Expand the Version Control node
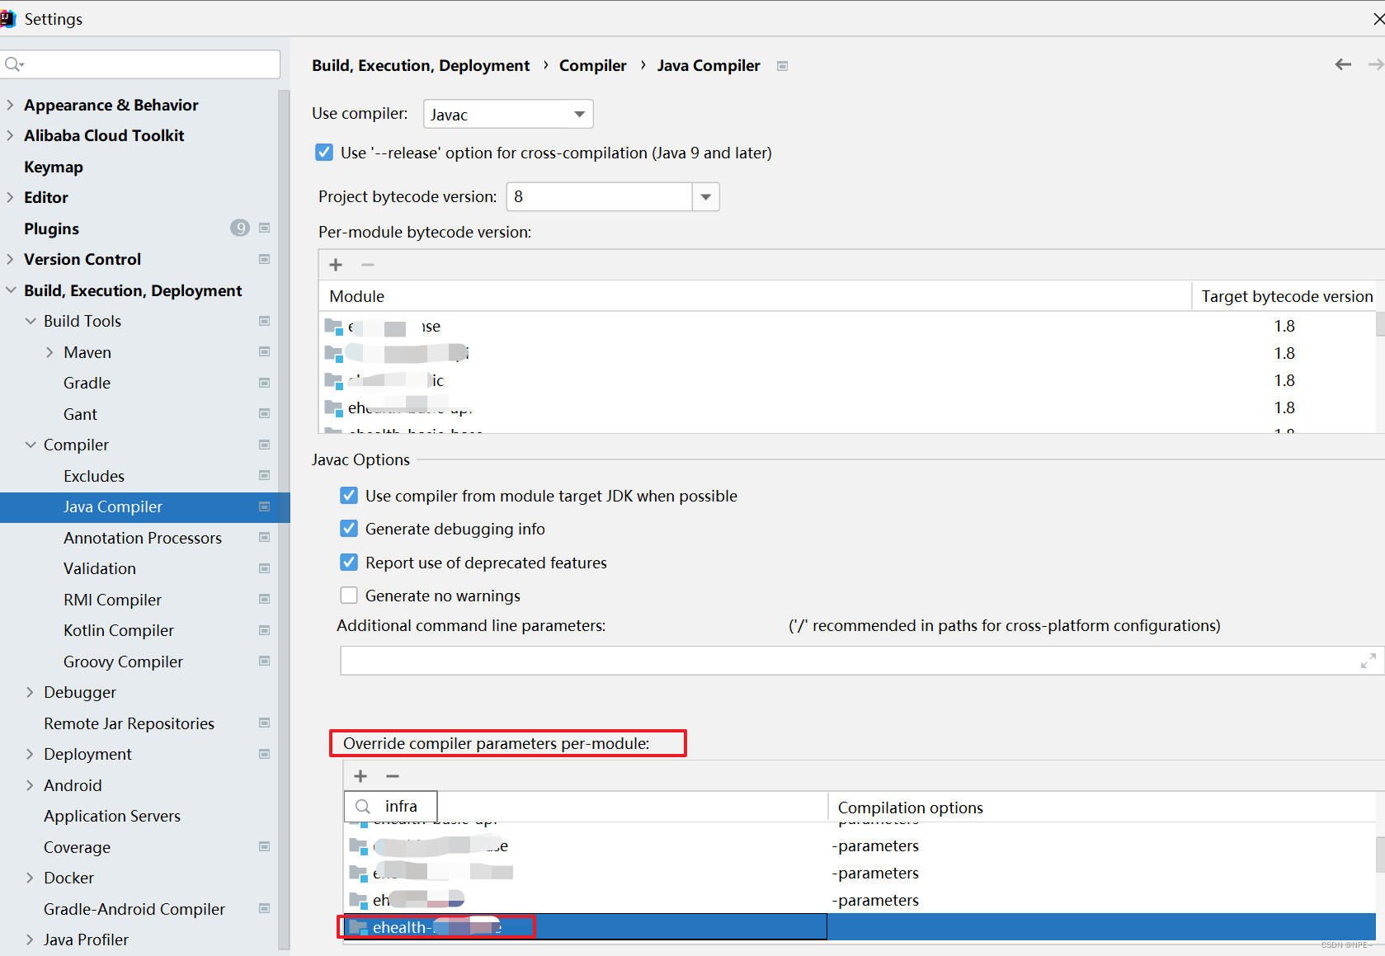Screen dimensions: 1385x956 click(x=10, y=259)
